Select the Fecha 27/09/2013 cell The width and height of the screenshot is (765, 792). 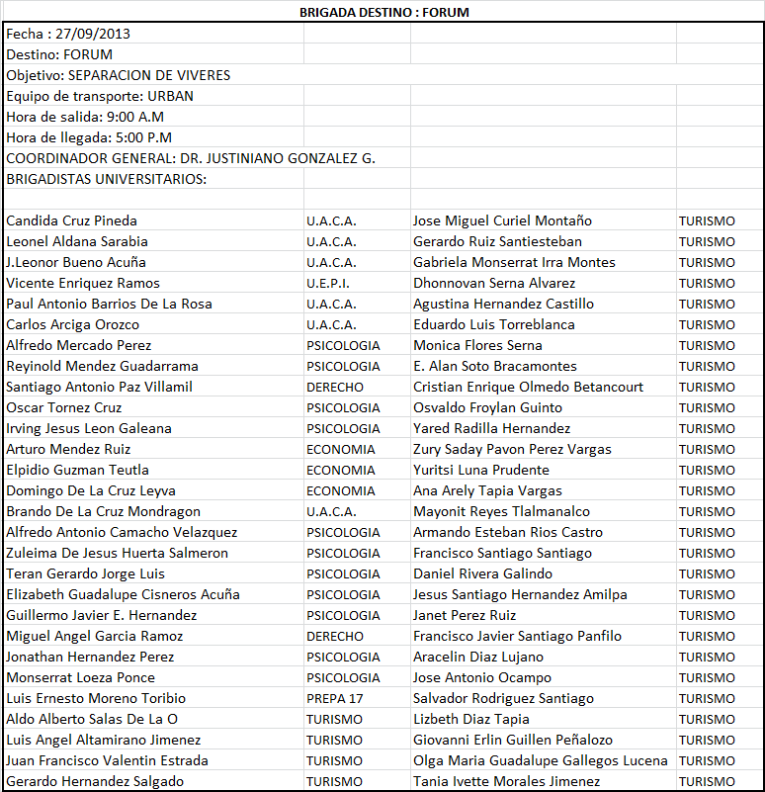[x=69, y=34]
